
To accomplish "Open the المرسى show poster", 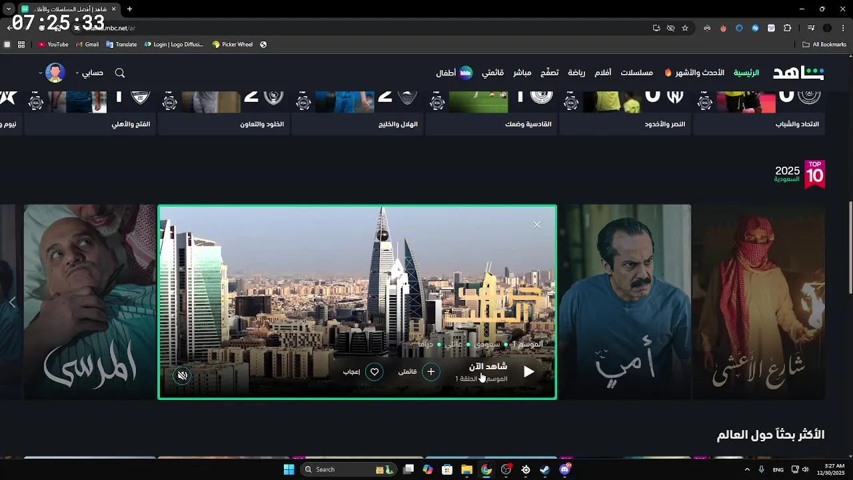I will (x=90, y=302).
